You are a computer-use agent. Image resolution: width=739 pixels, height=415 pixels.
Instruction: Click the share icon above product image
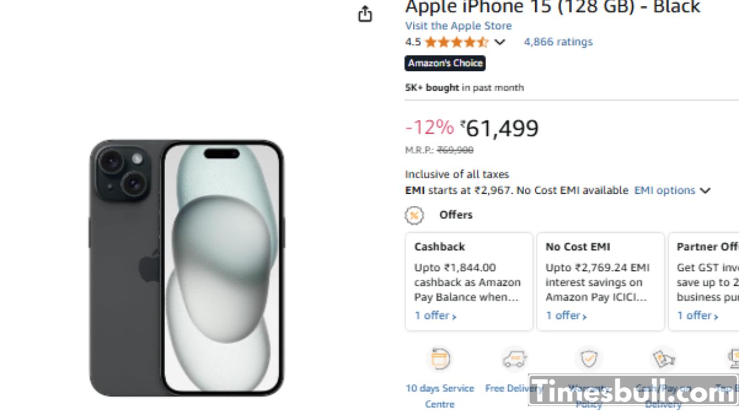tap(365, 14)
